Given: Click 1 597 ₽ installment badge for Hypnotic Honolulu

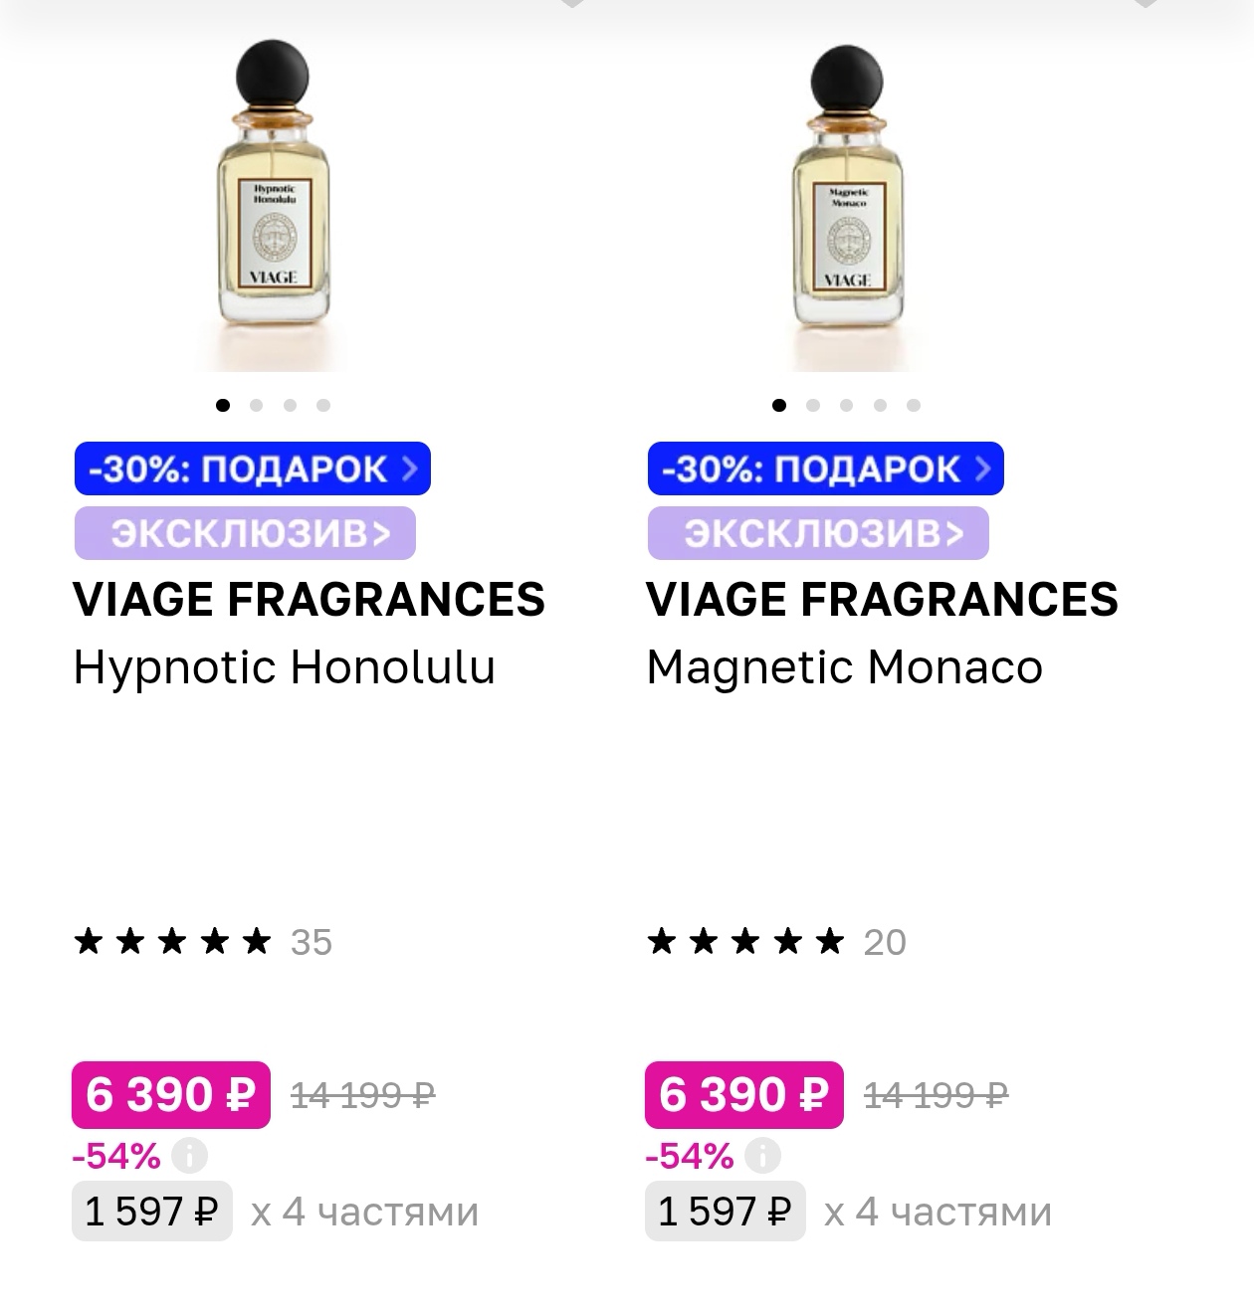Looking at the screenshot, I should 151,1212.
